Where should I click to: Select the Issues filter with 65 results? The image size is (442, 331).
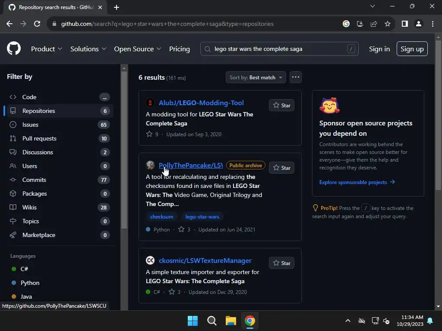pyautogui.click(x=59, y=125)
